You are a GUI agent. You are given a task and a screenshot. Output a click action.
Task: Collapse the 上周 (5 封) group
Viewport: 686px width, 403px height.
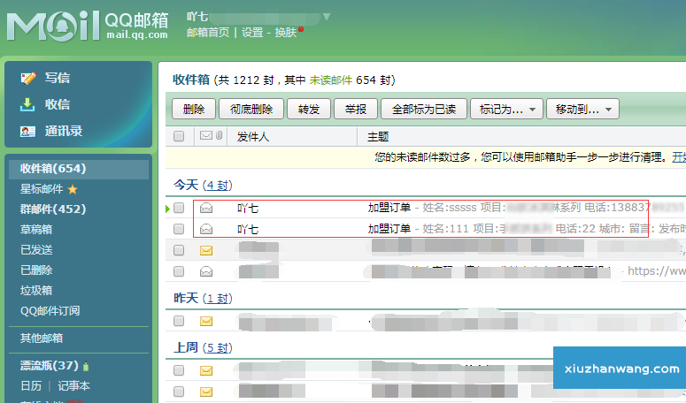point(203,347)
